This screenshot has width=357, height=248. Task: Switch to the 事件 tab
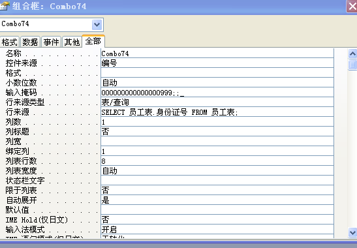tap(51, 42)
